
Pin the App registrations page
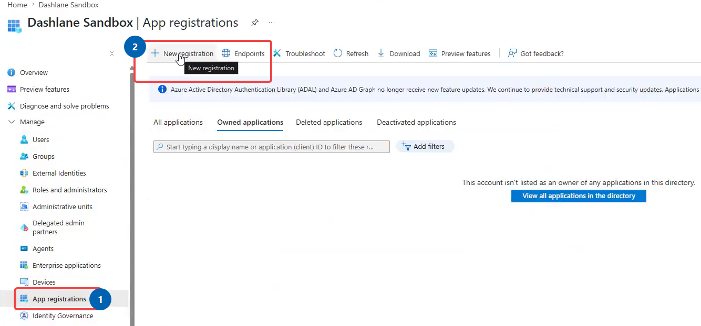[x=255, y=23]
